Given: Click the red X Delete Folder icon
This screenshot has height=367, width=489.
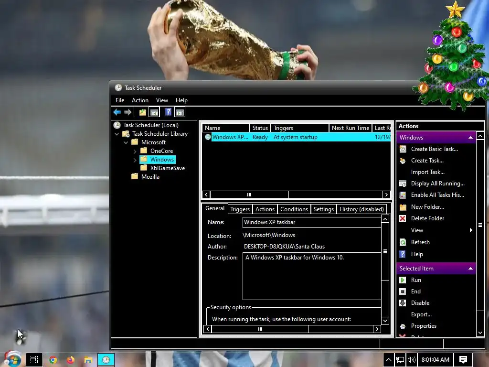Looking at the screenshot, I should click(403, 218).
